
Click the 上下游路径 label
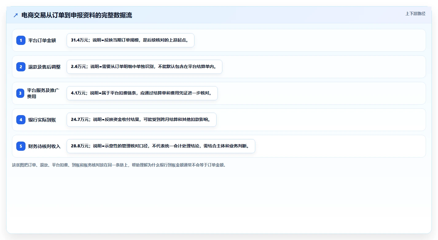coord(415,14)
